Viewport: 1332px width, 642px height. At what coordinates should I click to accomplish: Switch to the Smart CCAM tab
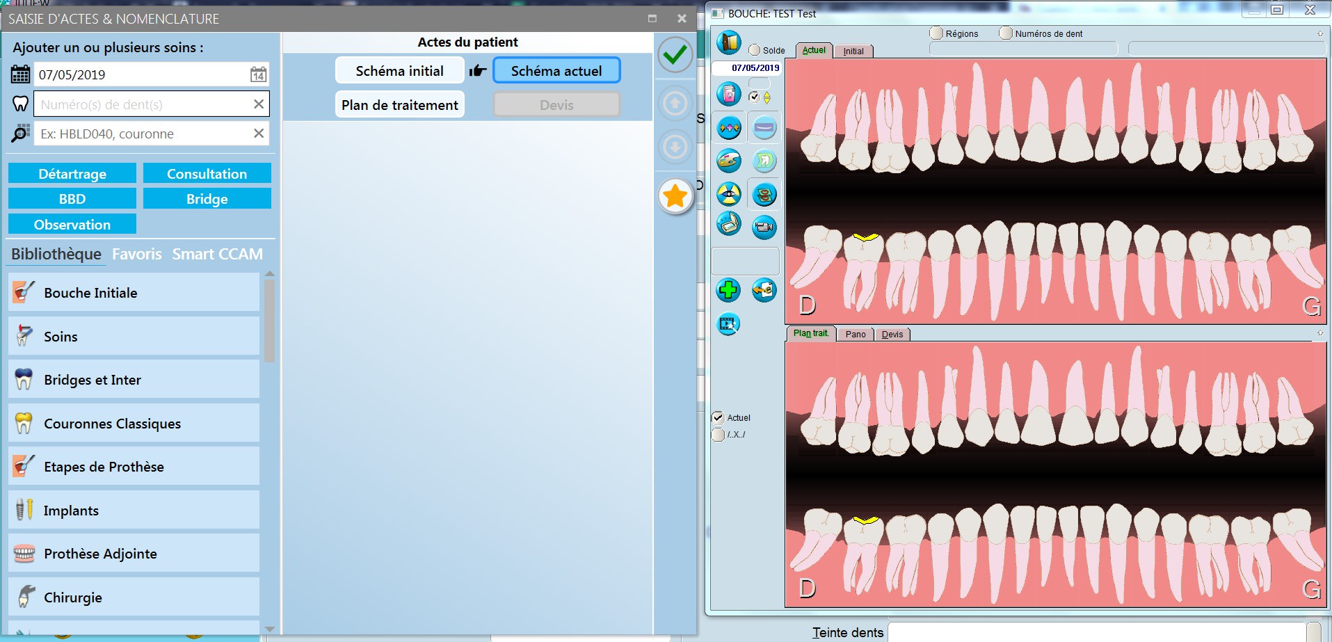[217, 254]
